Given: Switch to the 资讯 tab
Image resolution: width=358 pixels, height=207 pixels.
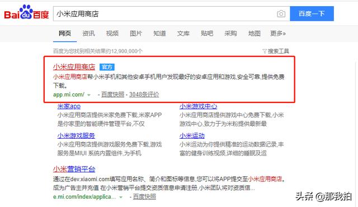Looking at the screenshot, I should [x=88, y=34].
